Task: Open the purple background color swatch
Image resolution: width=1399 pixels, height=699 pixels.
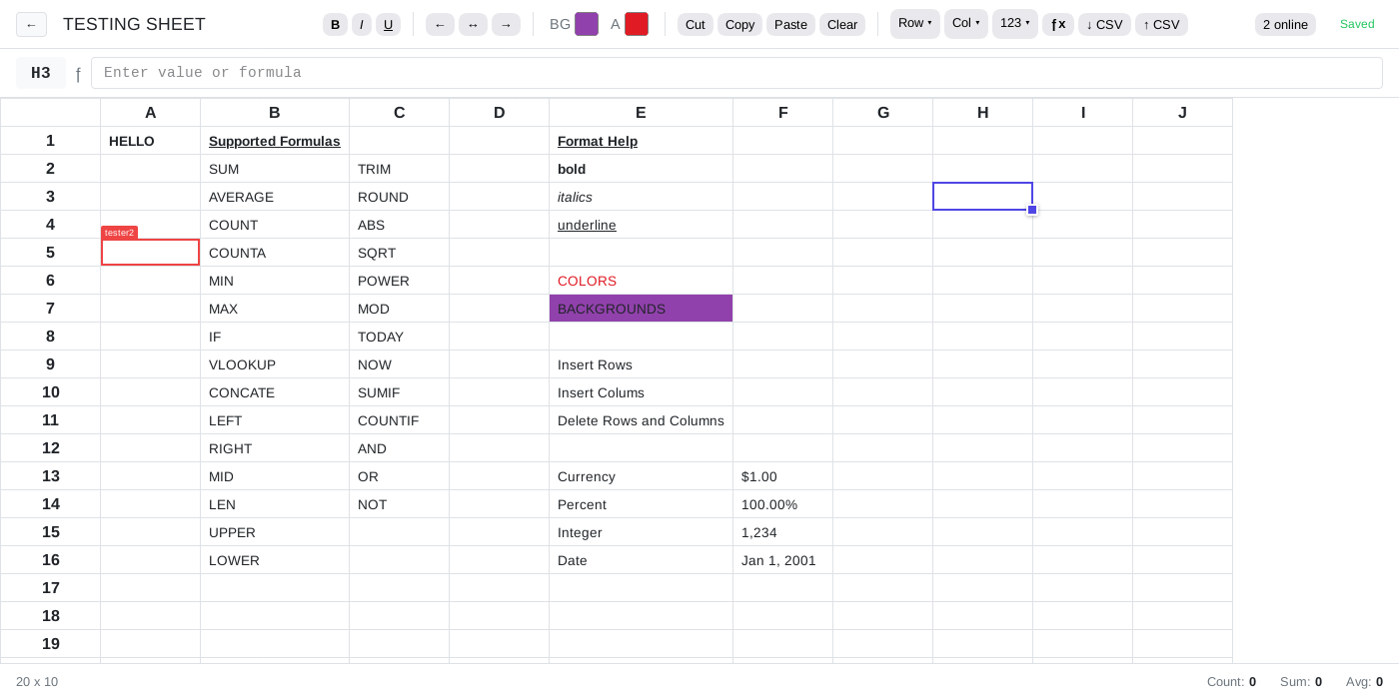Action: [587, 24]
